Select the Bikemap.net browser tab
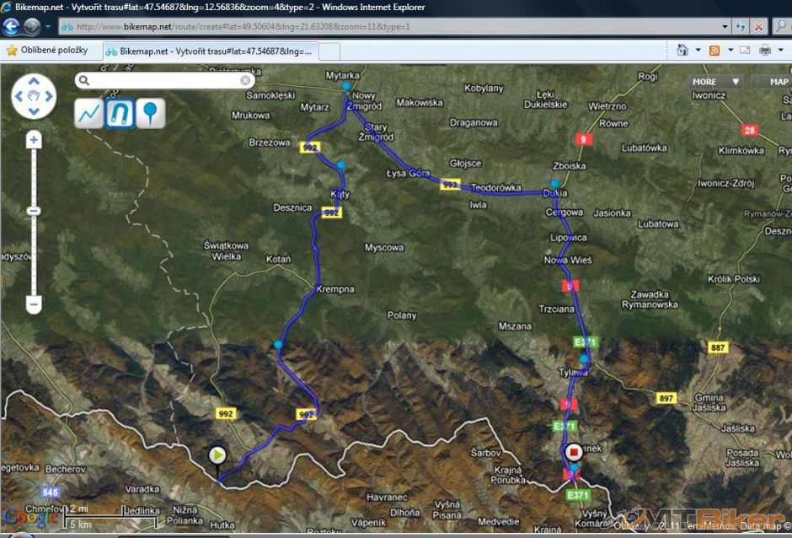This screenshot has height=538, width=792. pyautogui.click(x=211, y=51)
